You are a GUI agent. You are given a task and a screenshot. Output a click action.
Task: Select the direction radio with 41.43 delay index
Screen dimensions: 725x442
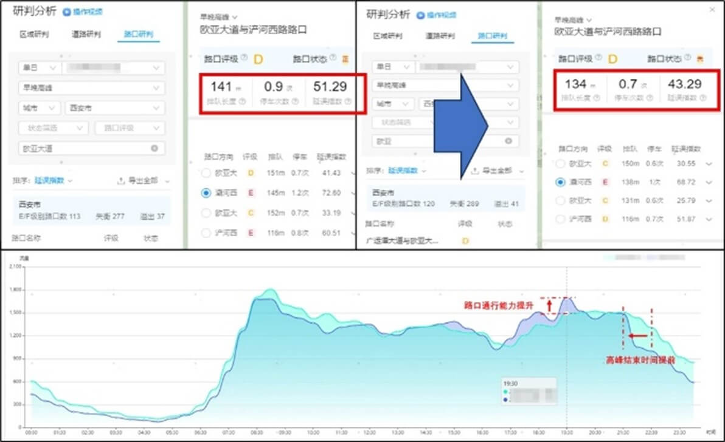(206, 173)
